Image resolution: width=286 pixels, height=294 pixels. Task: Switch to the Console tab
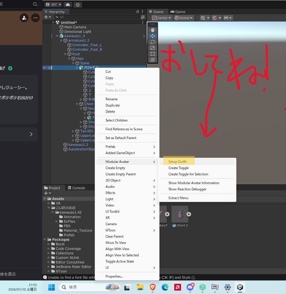click(x=77, y=188)
